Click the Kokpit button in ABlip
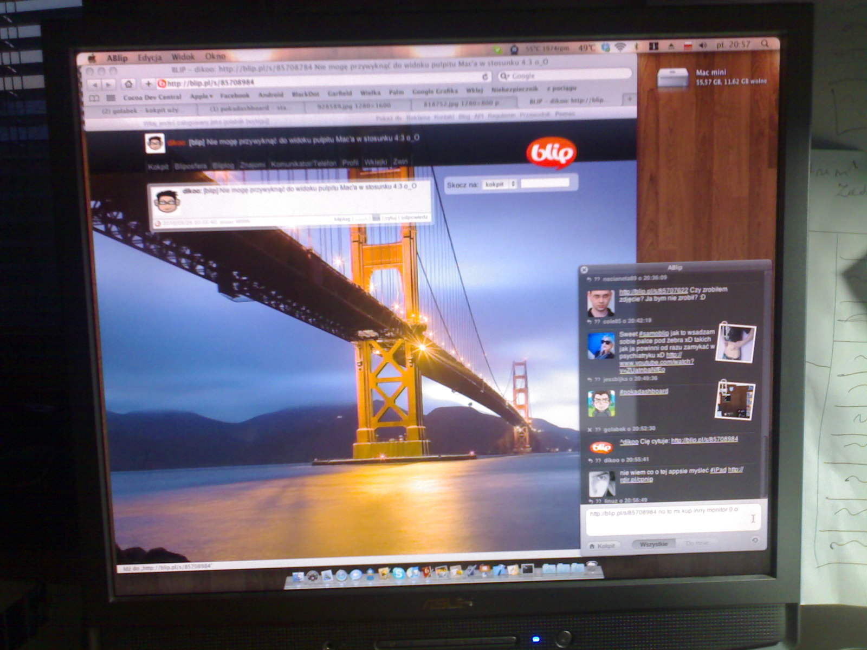 pos(603,546)
